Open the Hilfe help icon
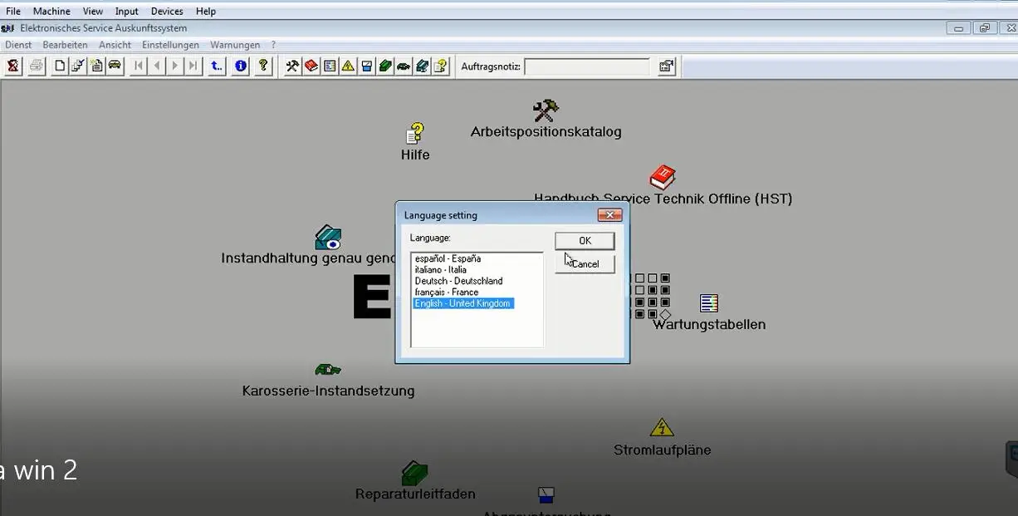 414,134
